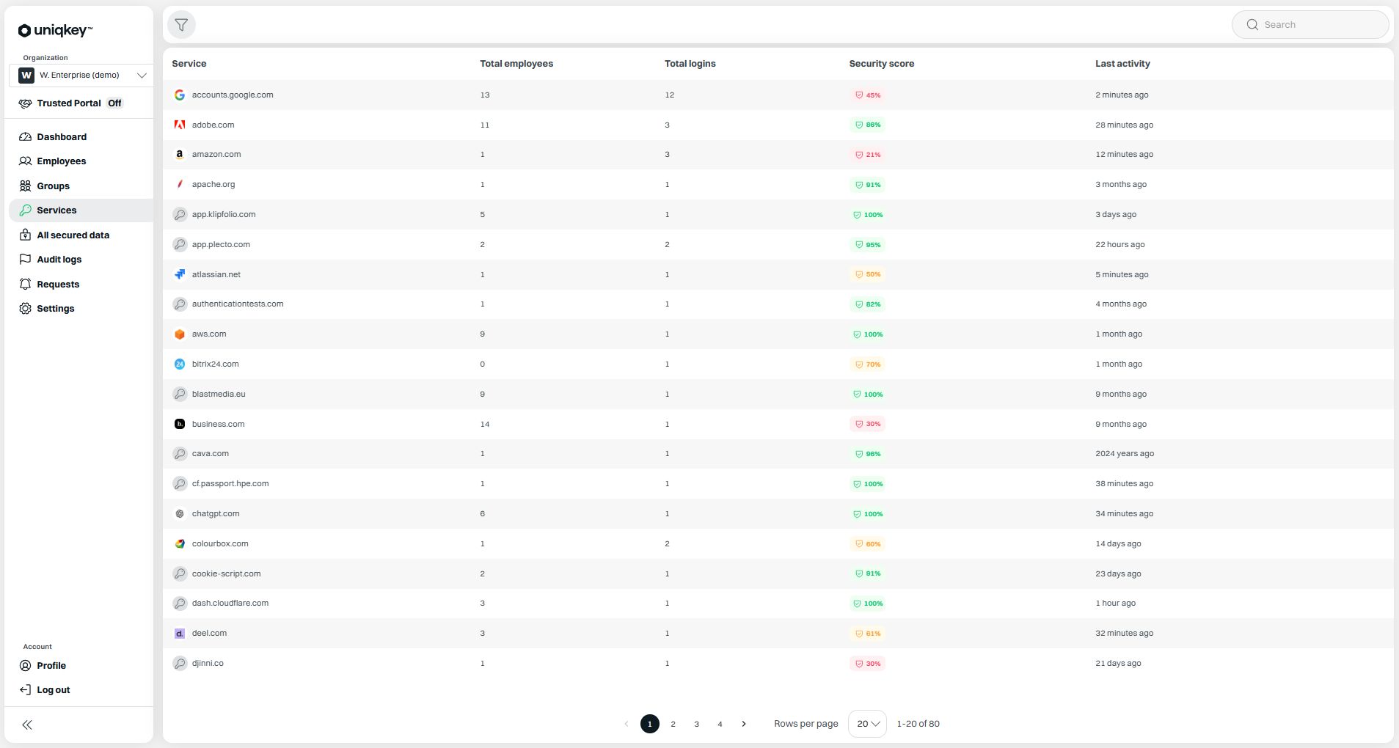Screen dimensions: 1399x748
Task: Toggle the Trusted Portal Off switch
Action: [114, 103]
